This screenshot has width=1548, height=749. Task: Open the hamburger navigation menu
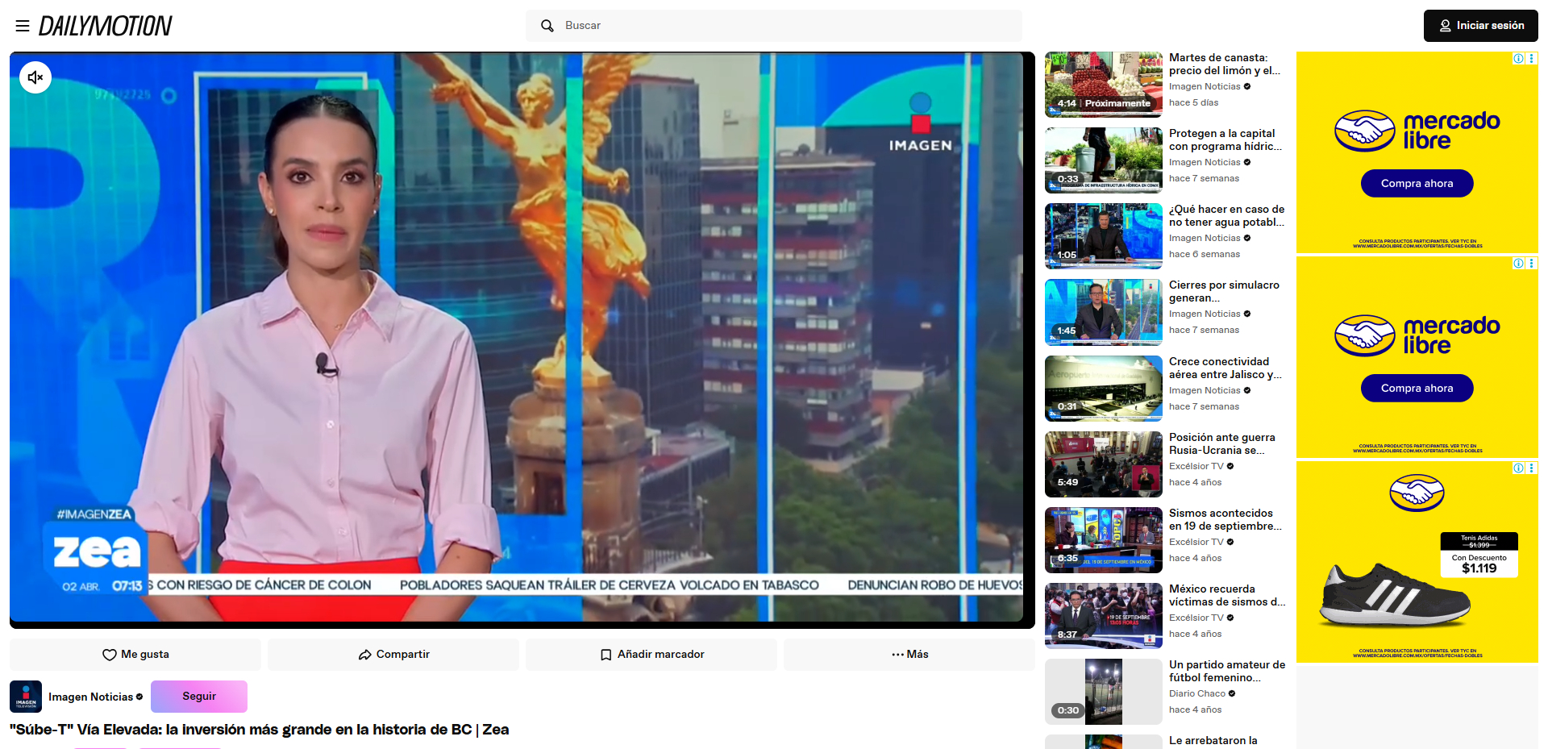(x=23, y=26)
